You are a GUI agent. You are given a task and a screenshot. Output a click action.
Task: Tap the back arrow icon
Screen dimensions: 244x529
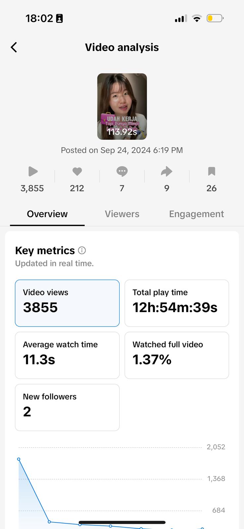click(x=14, y=47)
